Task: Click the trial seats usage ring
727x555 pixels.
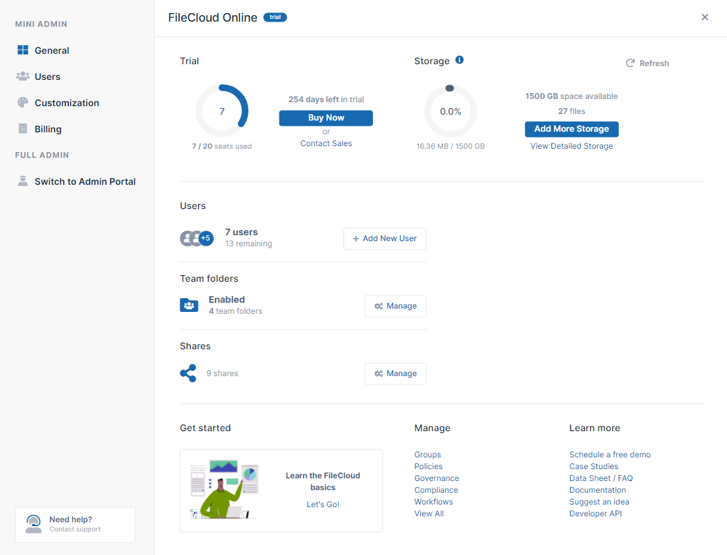Action: click(x=222, y=111)
